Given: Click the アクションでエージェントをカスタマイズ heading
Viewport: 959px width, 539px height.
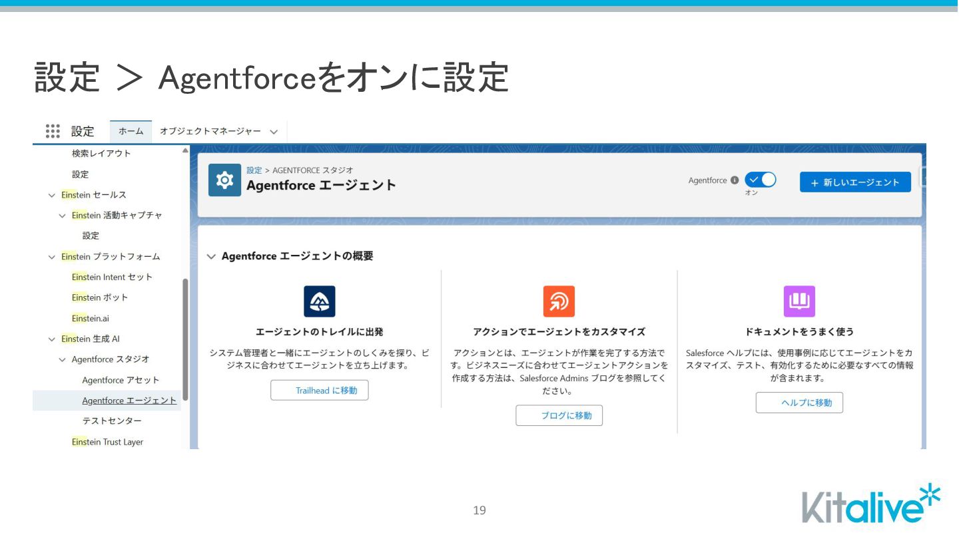Looking at the screenshot, I should [559, 331].
